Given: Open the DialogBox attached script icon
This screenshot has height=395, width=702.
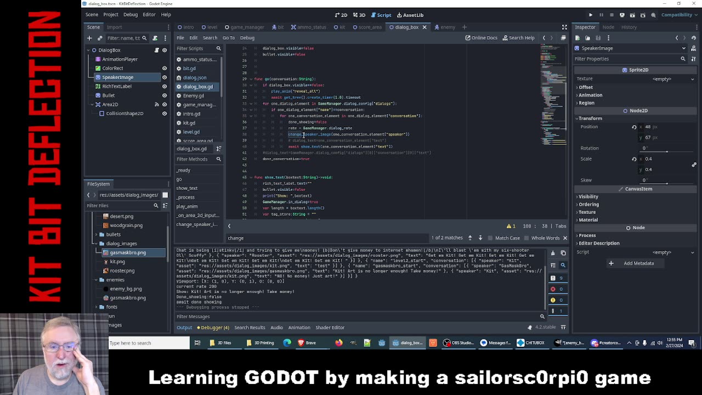Looking at the screenshot, I should tap(156, 50).
